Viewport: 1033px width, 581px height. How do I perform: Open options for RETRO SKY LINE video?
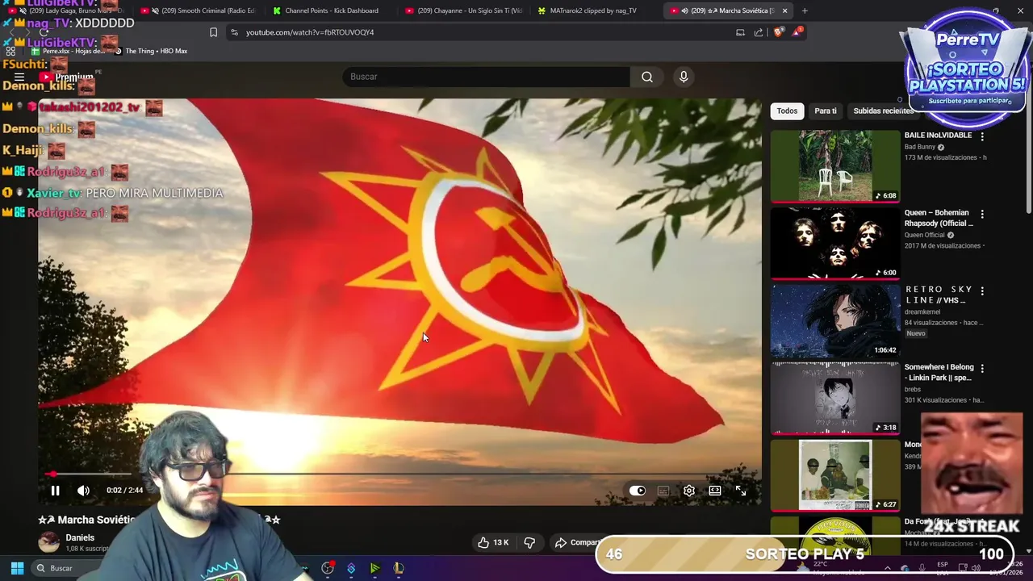point(982,290)
